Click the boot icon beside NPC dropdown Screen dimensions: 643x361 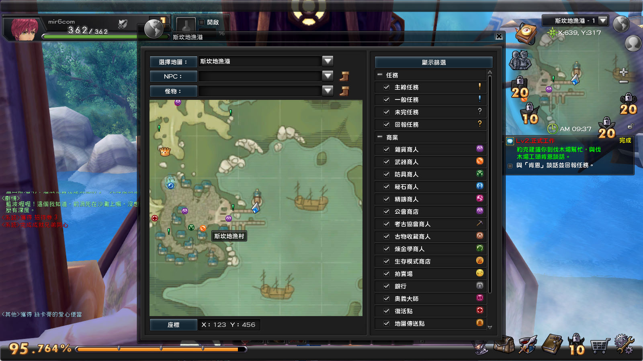click(344, 76)
